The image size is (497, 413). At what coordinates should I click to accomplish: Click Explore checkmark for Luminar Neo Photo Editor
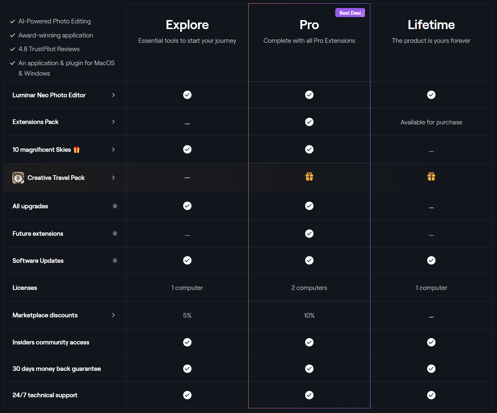tap(187, 95)
